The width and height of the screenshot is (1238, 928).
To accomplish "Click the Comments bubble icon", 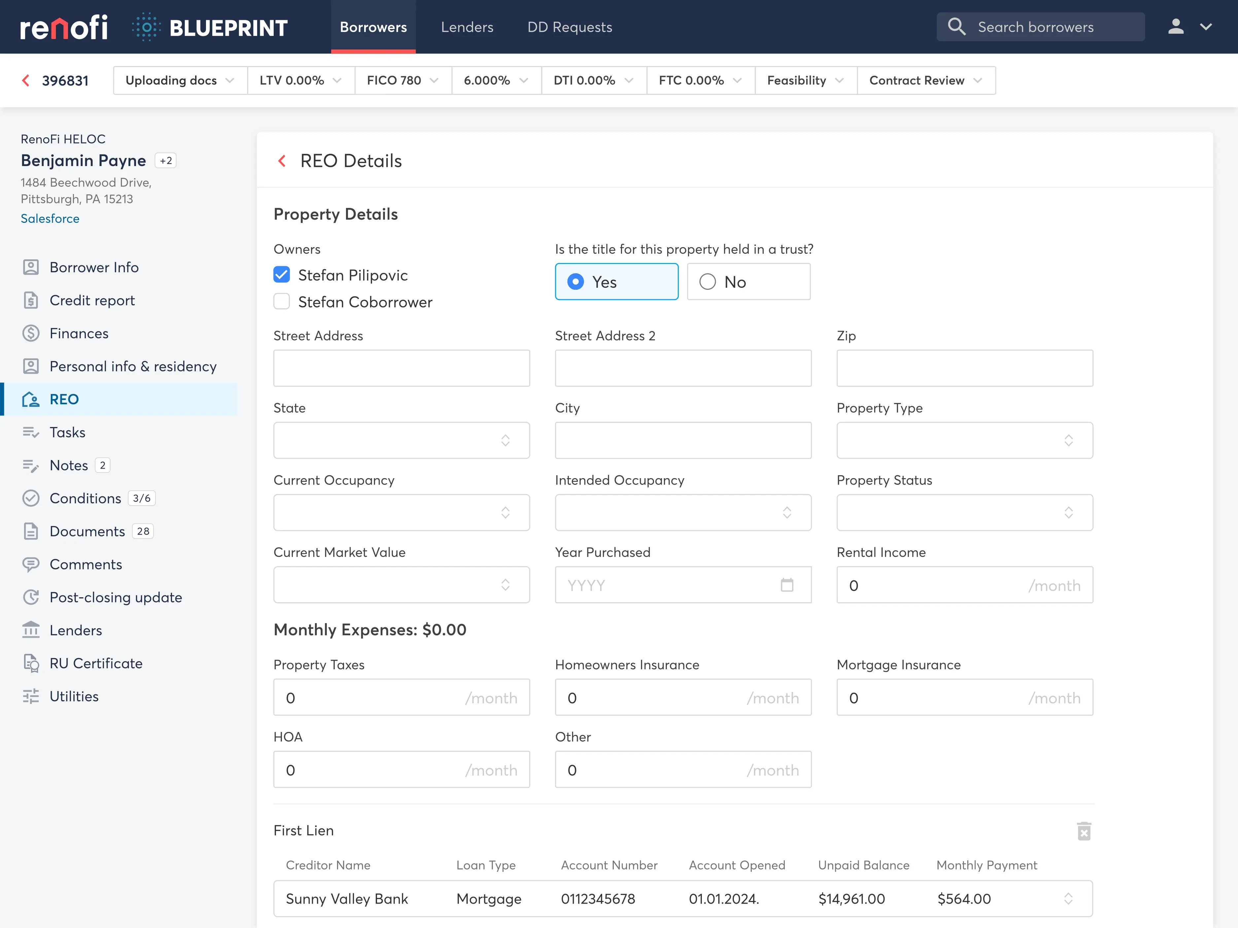I will coord(31,564).
